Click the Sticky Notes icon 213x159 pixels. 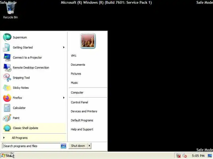click(x=7, y=88)
